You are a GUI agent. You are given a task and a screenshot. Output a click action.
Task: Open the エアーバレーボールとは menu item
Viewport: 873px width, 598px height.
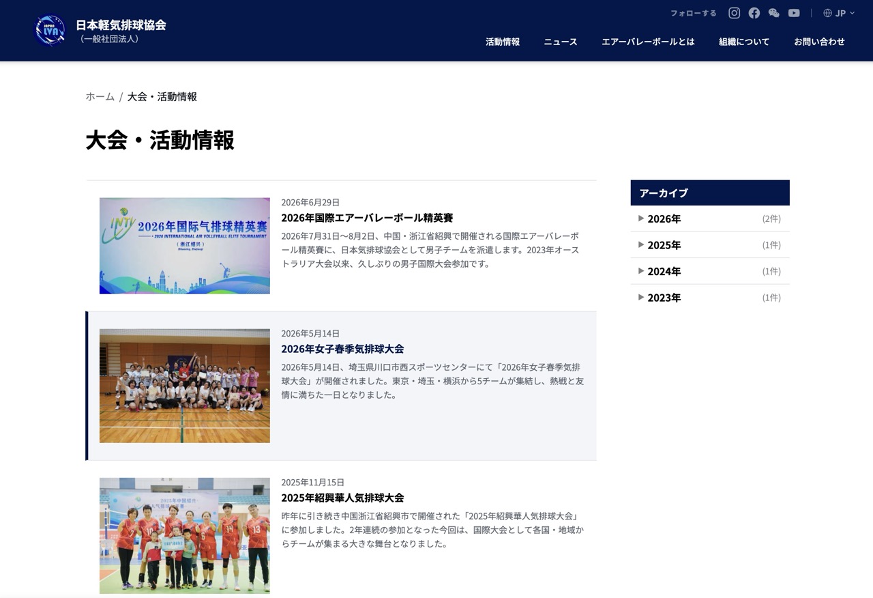[x=648, y=42]
